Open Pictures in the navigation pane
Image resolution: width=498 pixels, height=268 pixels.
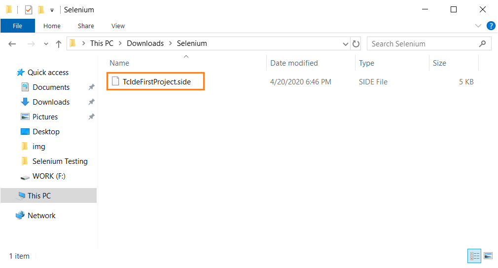pyautogui.click(x=45, y=116)
